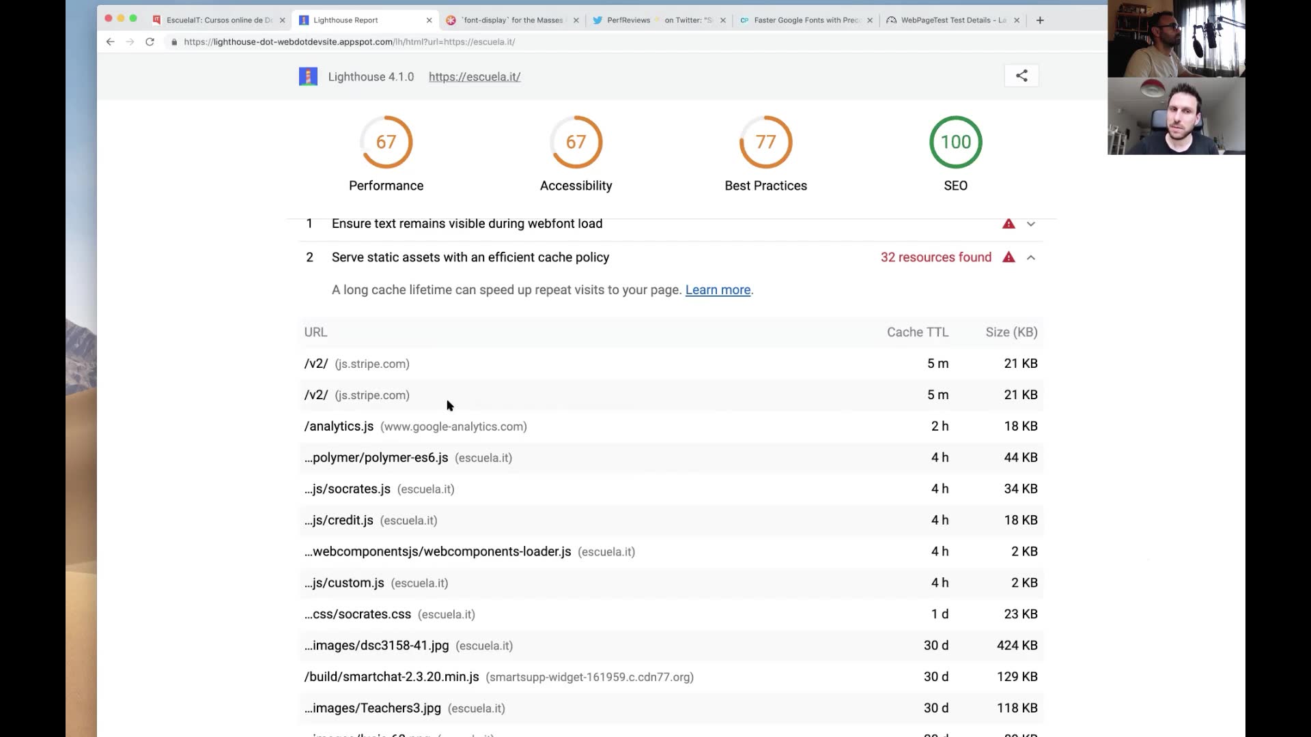Expand the webfont load audit chevron
This screenshot has width=1311, height=737.
point(1031,224)
